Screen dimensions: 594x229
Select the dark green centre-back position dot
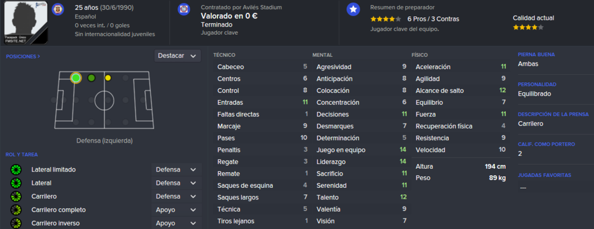pyautogui.click(x=91, y=78)
